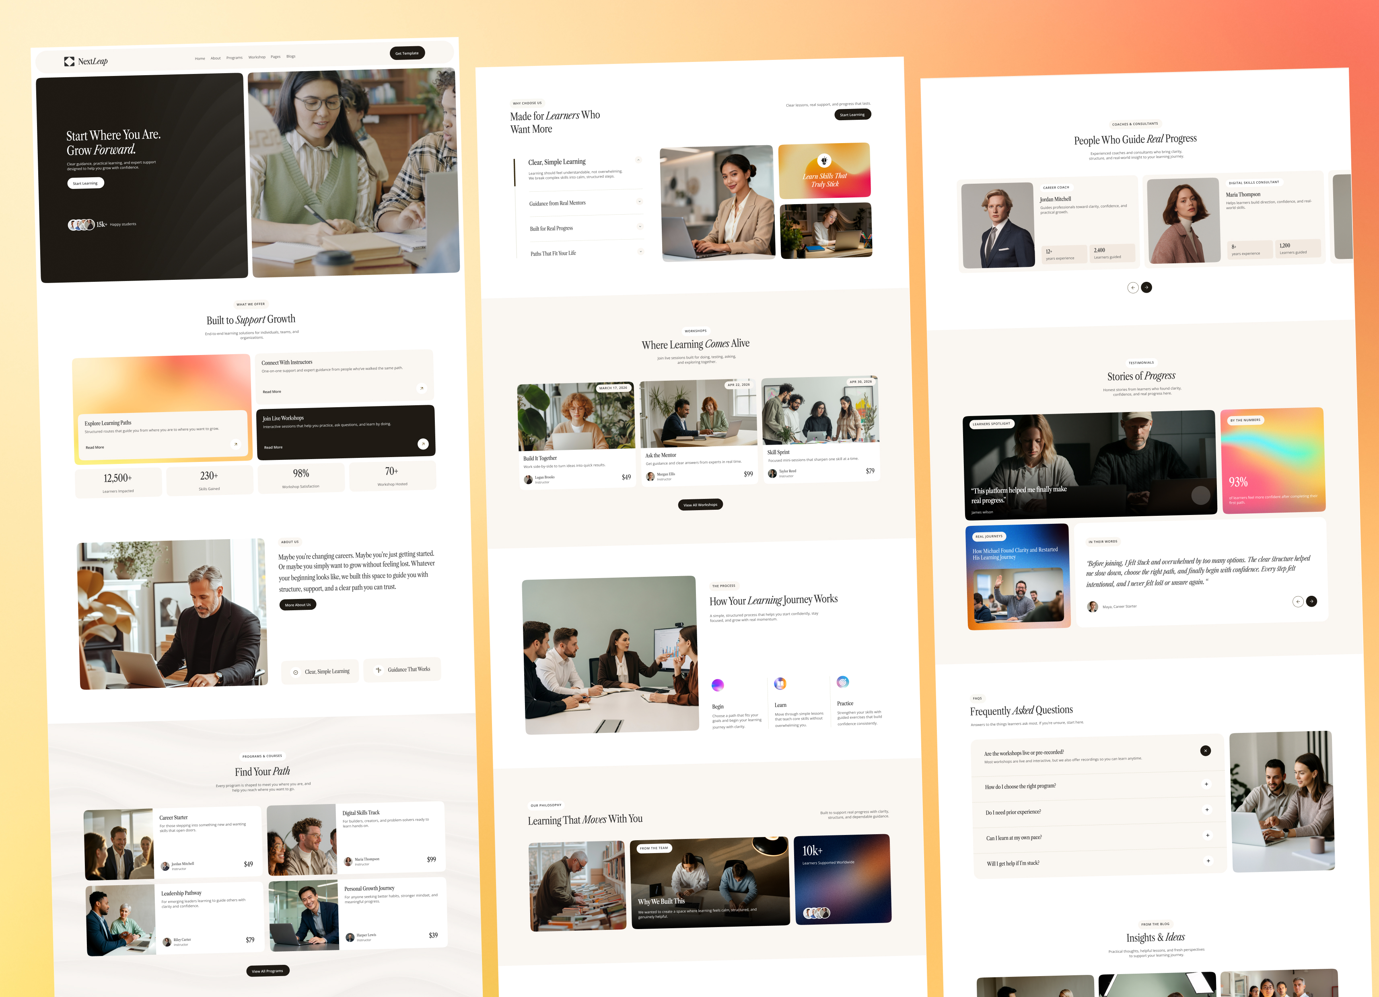
Task: Click the View All Workshops button
Action: click(700, 504)
